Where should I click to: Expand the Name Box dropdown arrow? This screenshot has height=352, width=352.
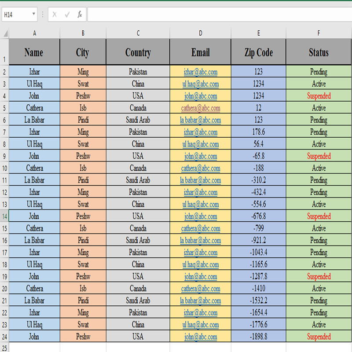click(x=34, y=15)
